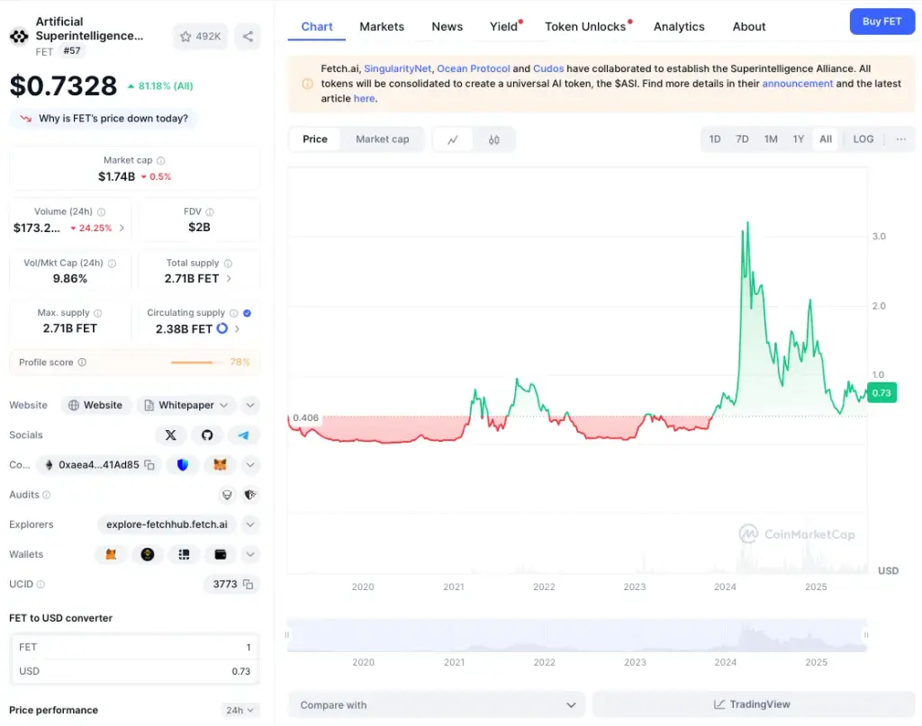
Task: Click the FET amount converter input field
Action: tap(135, 648)
